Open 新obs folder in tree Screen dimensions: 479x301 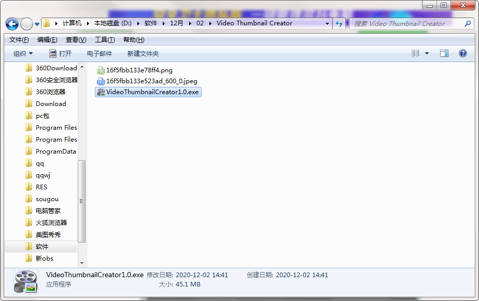tap(44, 259)
